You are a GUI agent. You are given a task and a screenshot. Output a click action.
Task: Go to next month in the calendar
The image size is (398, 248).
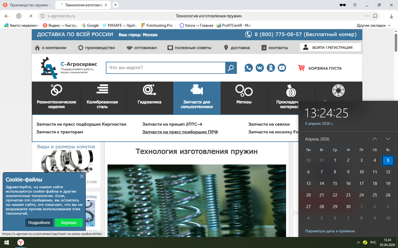(x=388, y=139)
